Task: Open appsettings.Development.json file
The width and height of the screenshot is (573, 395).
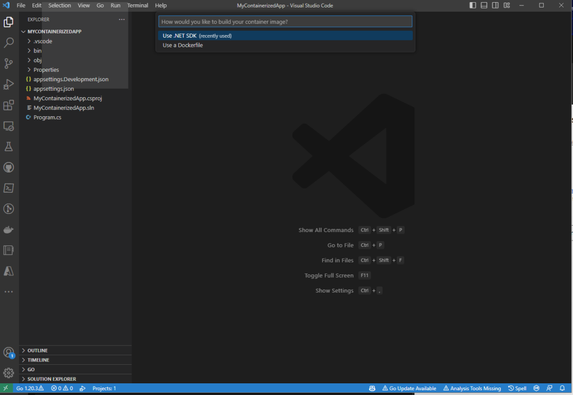Action: click(x=75, y=79)
